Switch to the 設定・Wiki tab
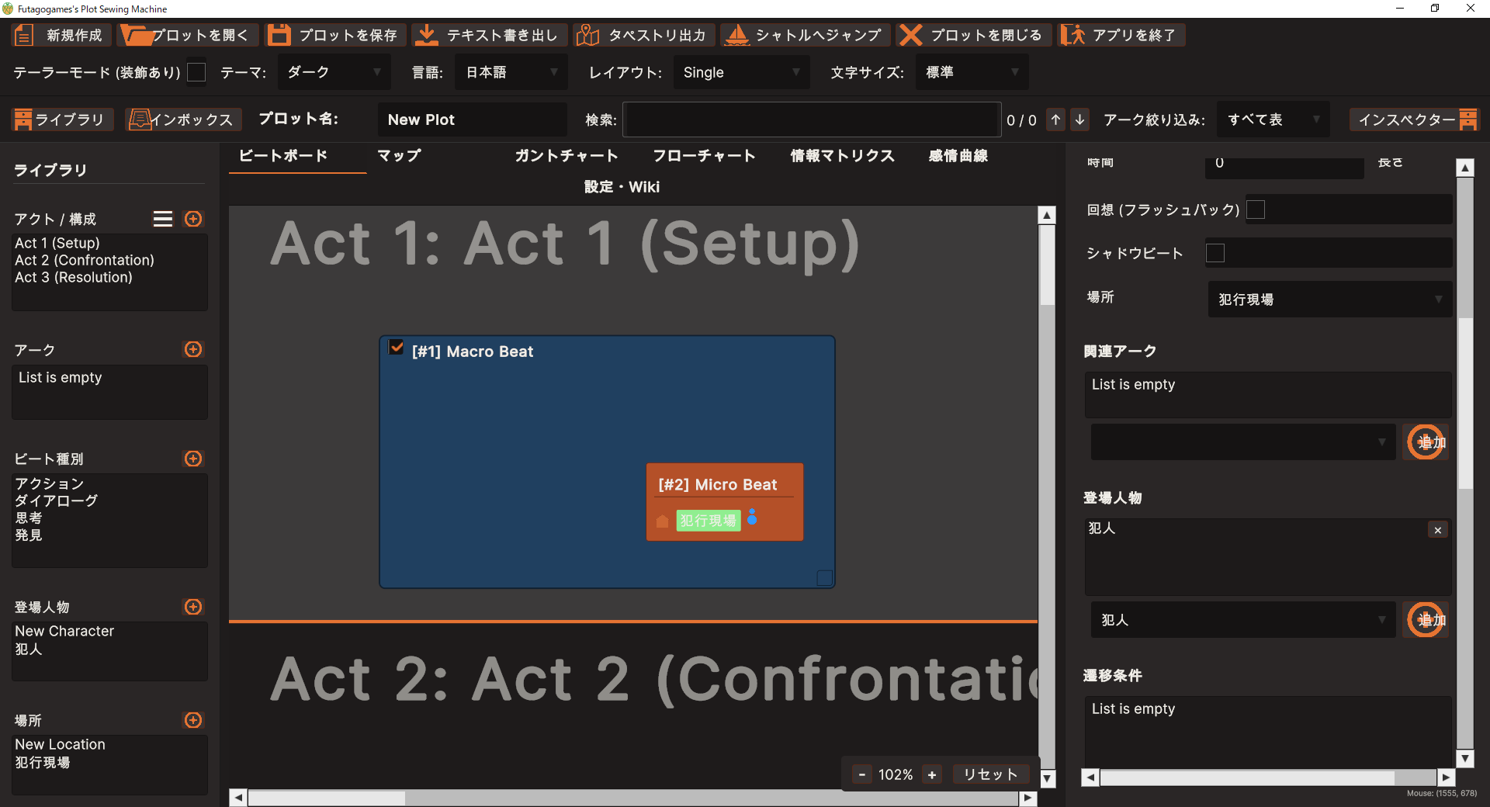 click(x=622, y=187)
